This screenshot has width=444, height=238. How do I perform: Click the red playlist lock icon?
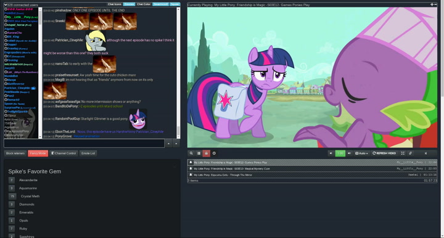(207, 154)
